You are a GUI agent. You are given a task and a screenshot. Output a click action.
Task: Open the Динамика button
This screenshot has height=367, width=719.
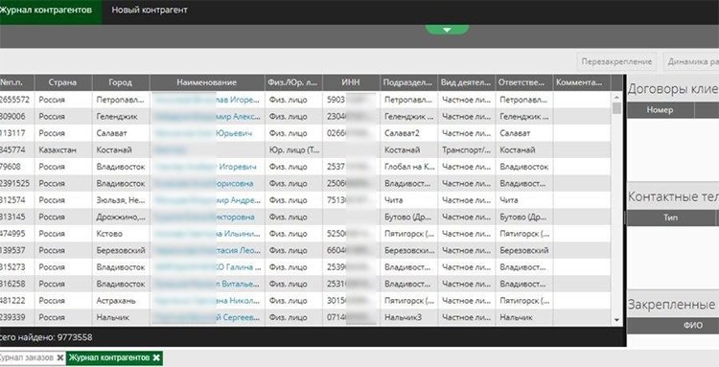point(692,61)
